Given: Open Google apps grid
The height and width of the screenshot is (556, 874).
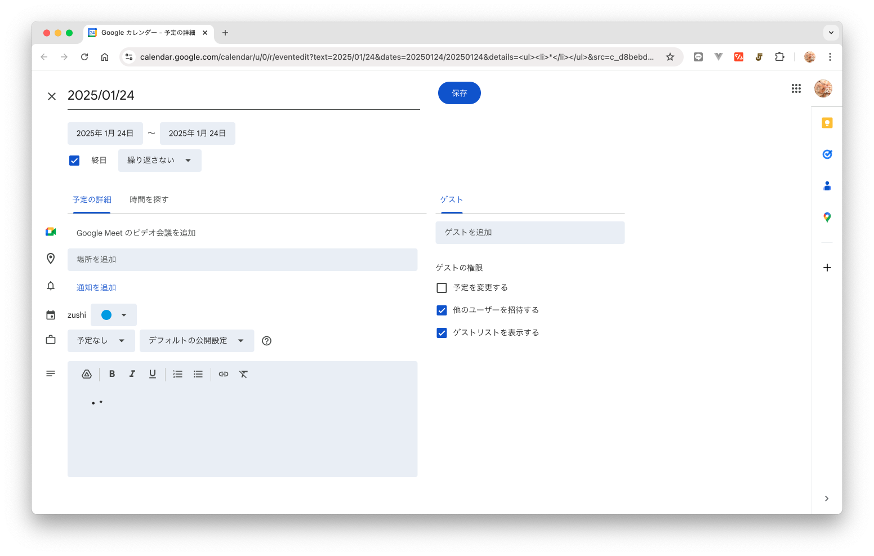Looking at the screenshot, I should (796, 88).
